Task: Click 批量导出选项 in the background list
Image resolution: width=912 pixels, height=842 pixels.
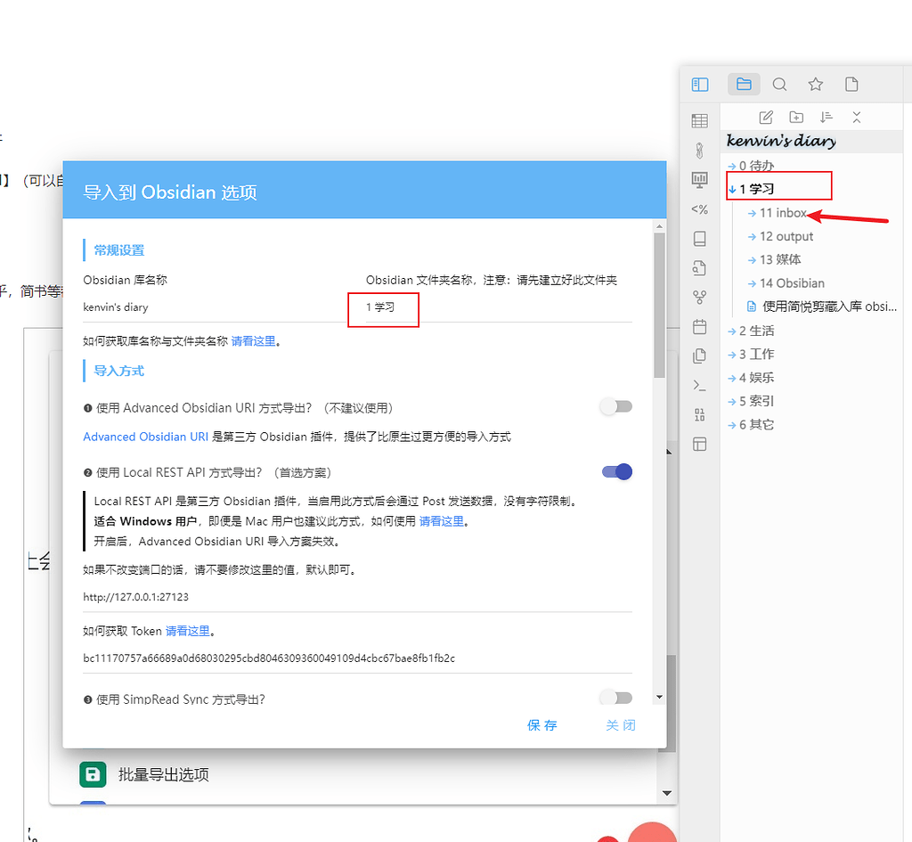Action: [164, 774]
